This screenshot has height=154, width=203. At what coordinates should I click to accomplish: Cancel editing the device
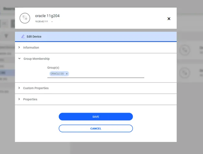point(96,129)
